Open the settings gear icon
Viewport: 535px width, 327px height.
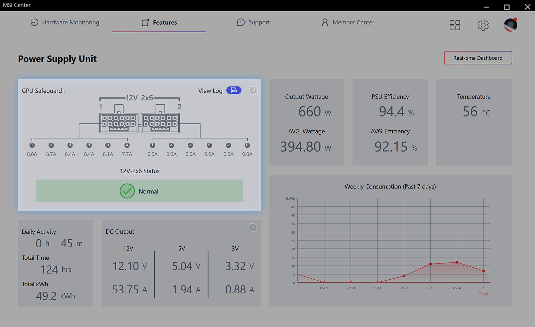click(x=483, y=25)
